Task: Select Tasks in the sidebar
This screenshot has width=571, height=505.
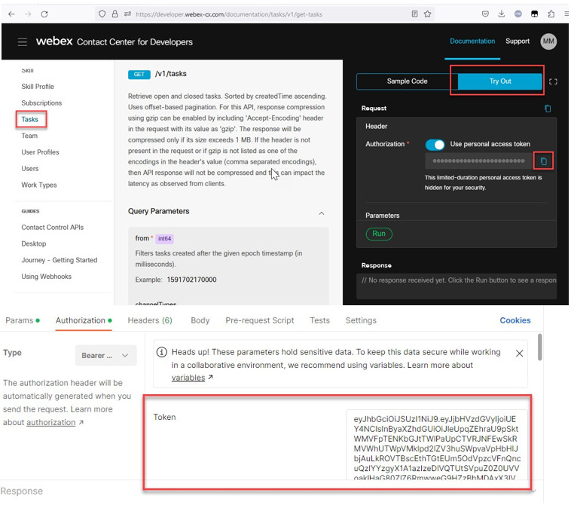Action: 29,119
